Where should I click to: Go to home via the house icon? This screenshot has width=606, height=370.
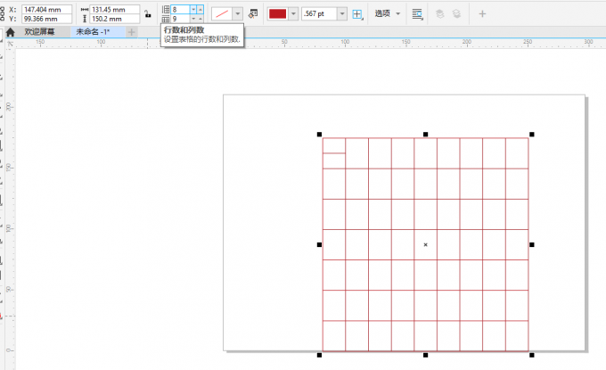(11, 32)
